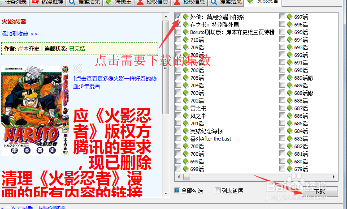Click the down arrow of the info panel scrollbar
Image resolution: width=347 pixels, height=209 pixels.
pos(166,193)
